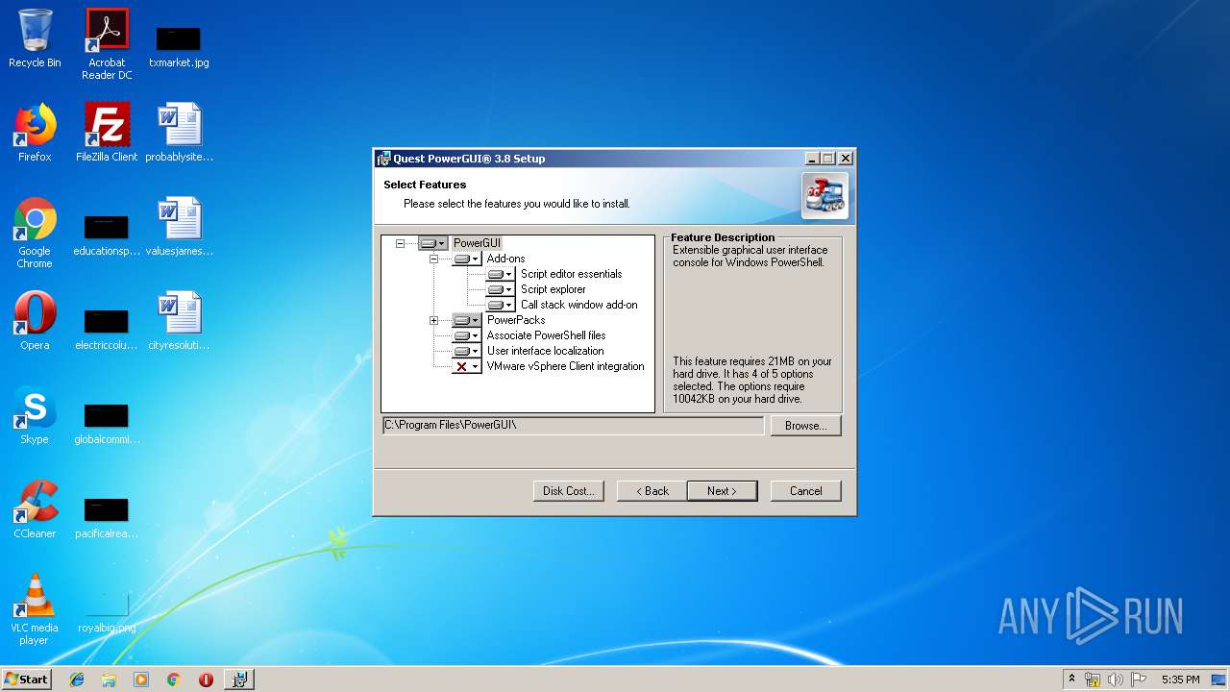Screen dimensions: 1230x692
Task: Launch Firefox from the desktop
Action: point(35,133)
